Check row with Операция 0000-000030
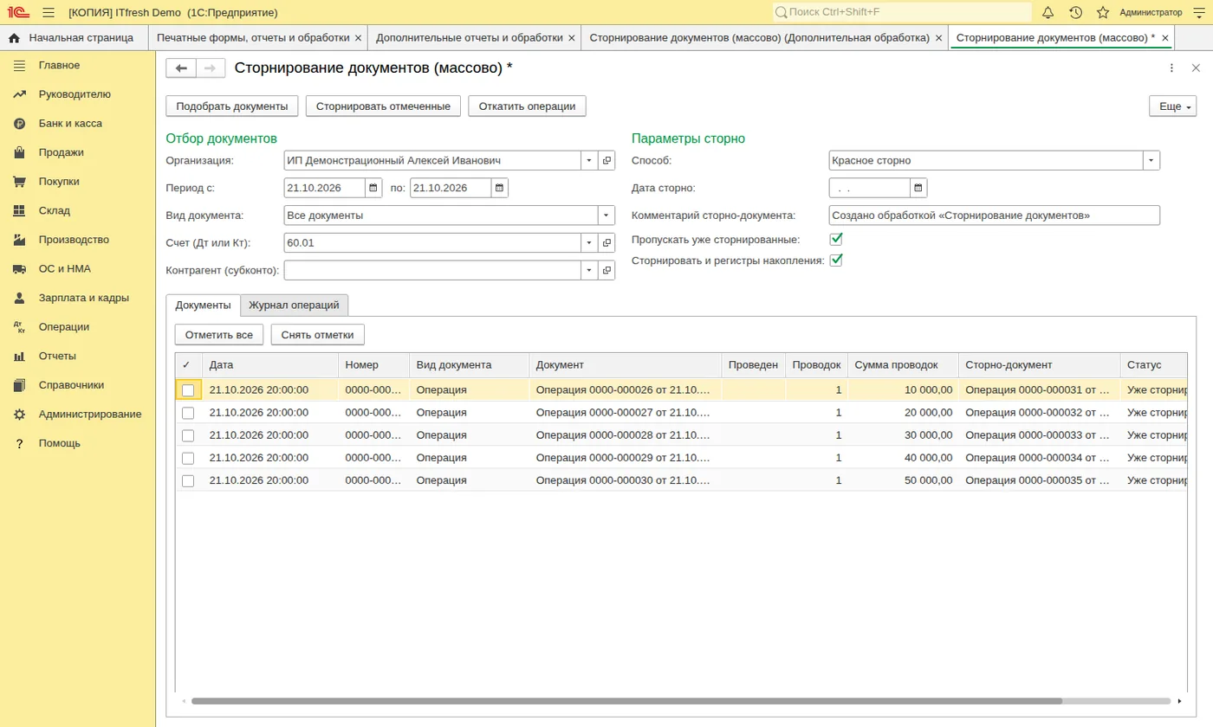Screen dimensions: 1213x727 (188, 480)
